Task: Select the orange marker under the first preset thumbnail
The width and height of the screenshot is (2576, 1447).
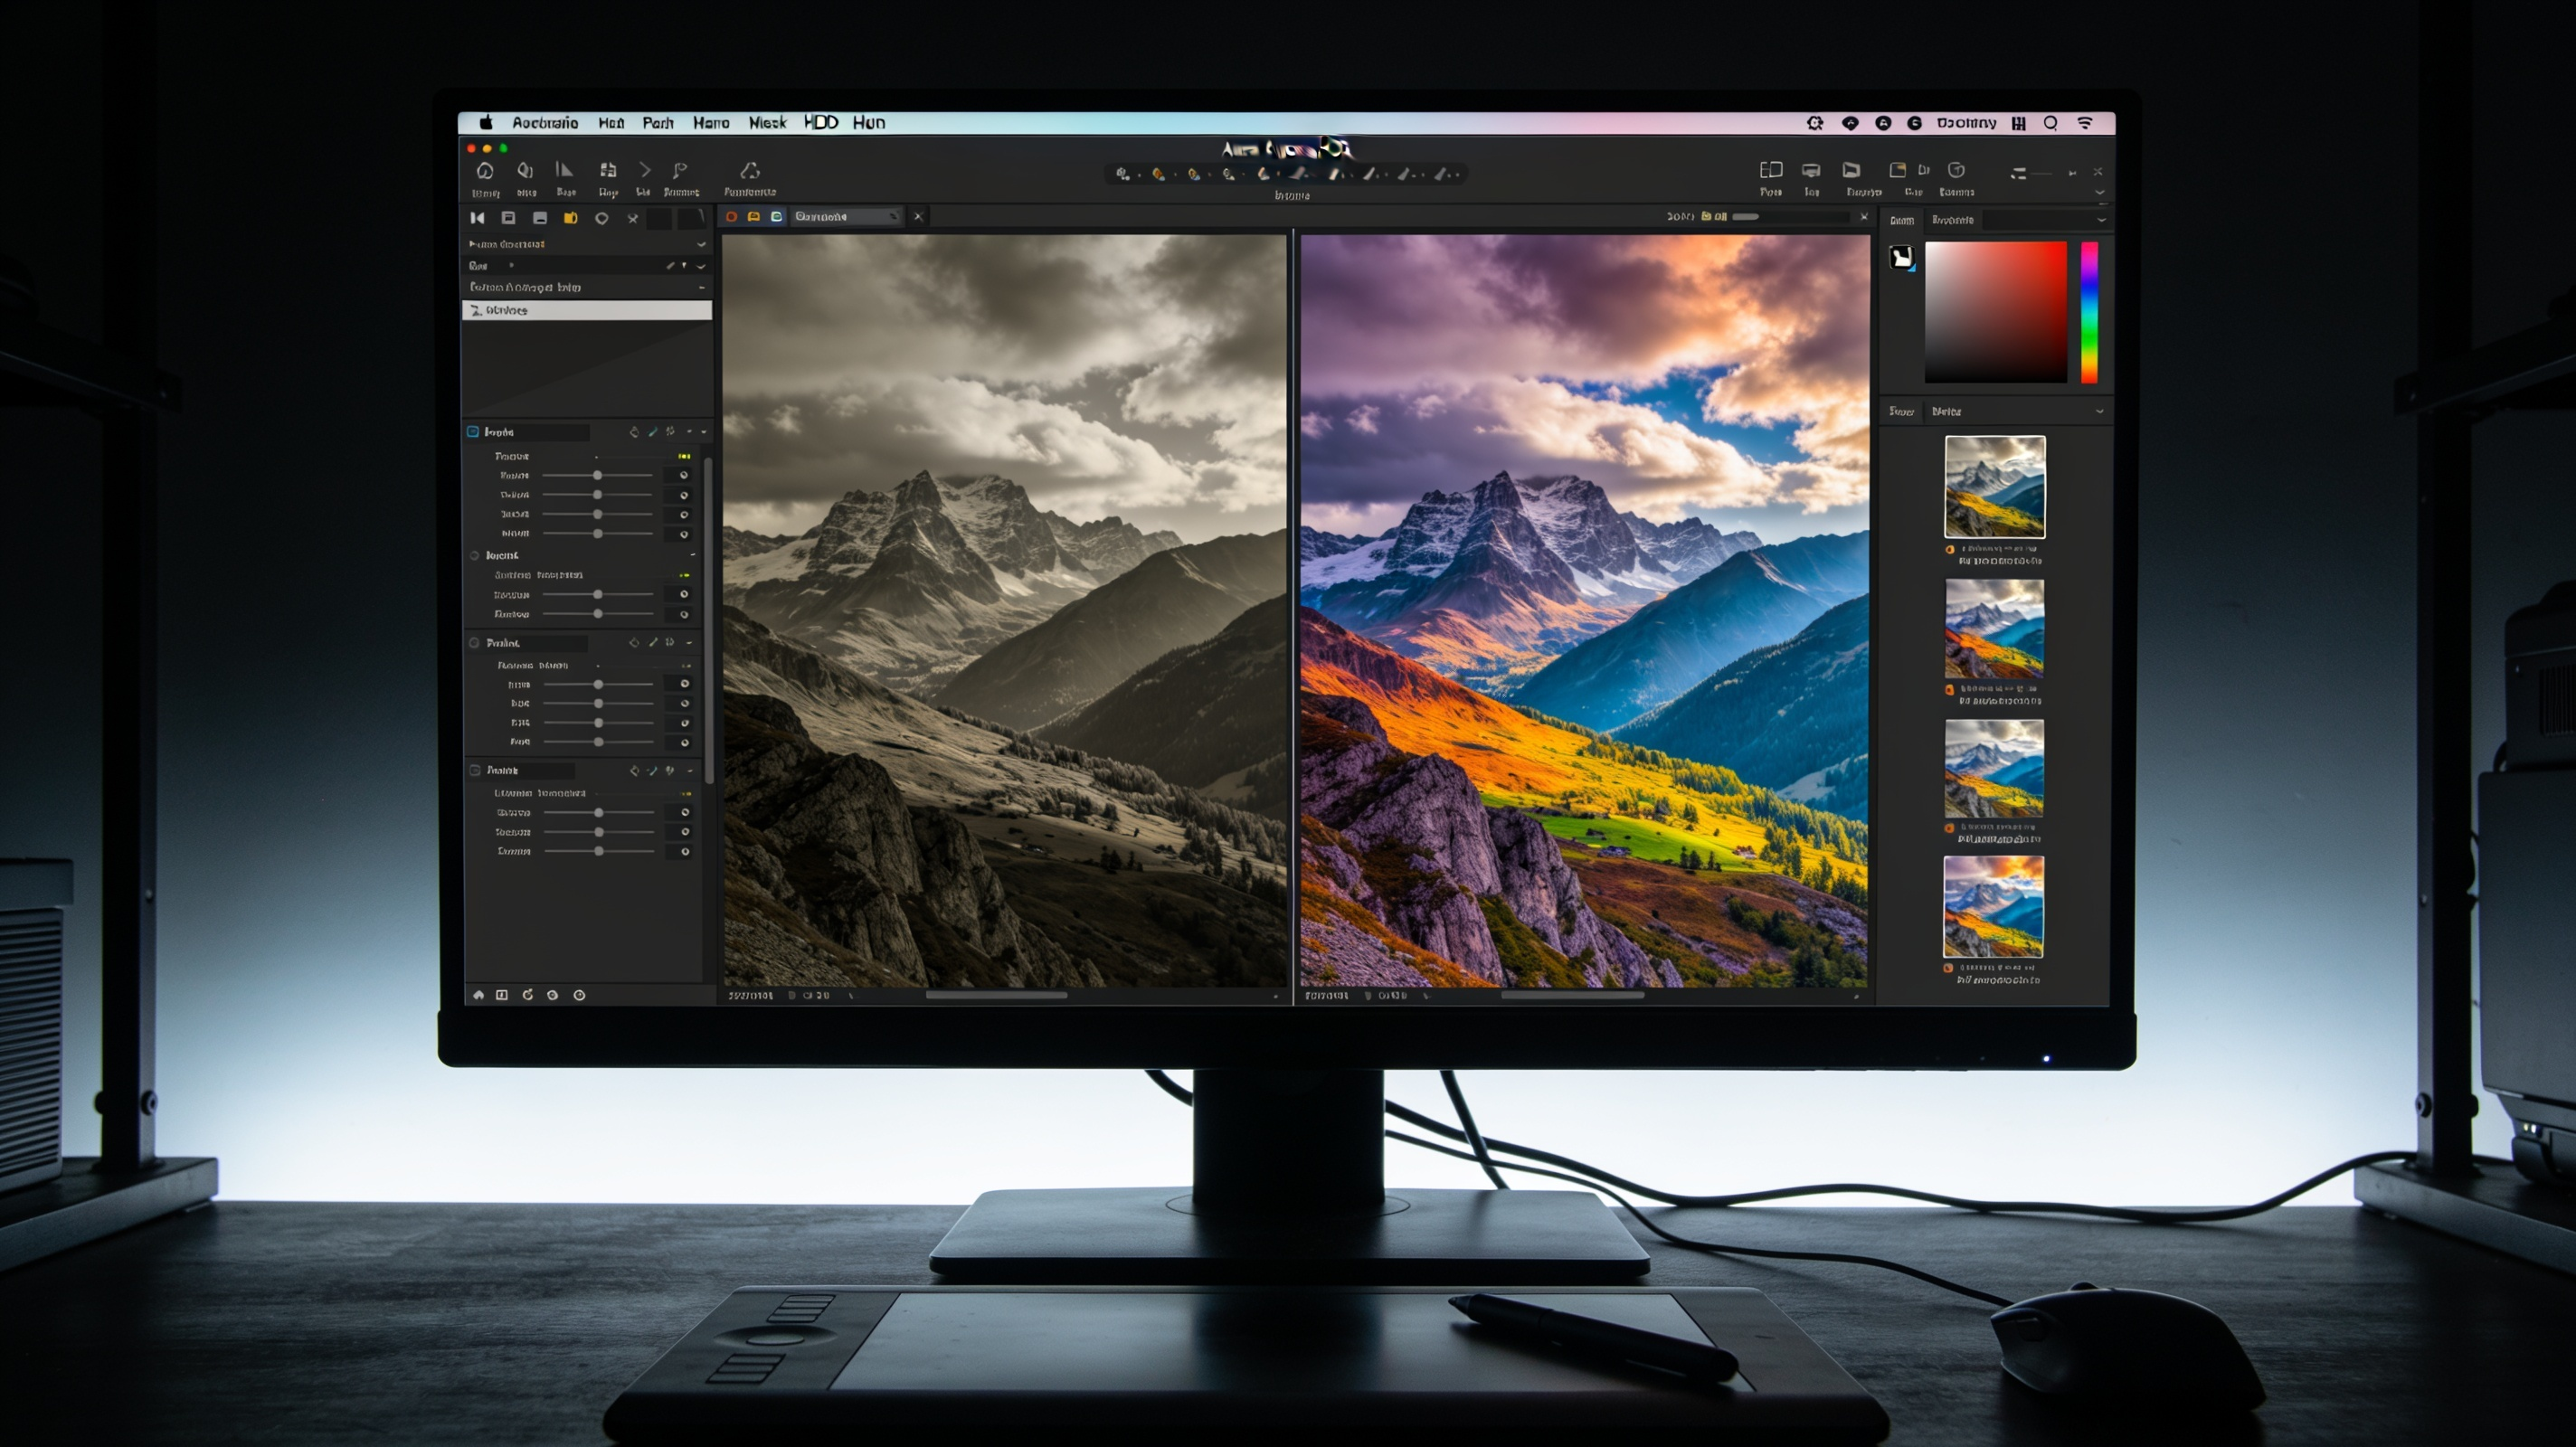Action: [1949, 549]
